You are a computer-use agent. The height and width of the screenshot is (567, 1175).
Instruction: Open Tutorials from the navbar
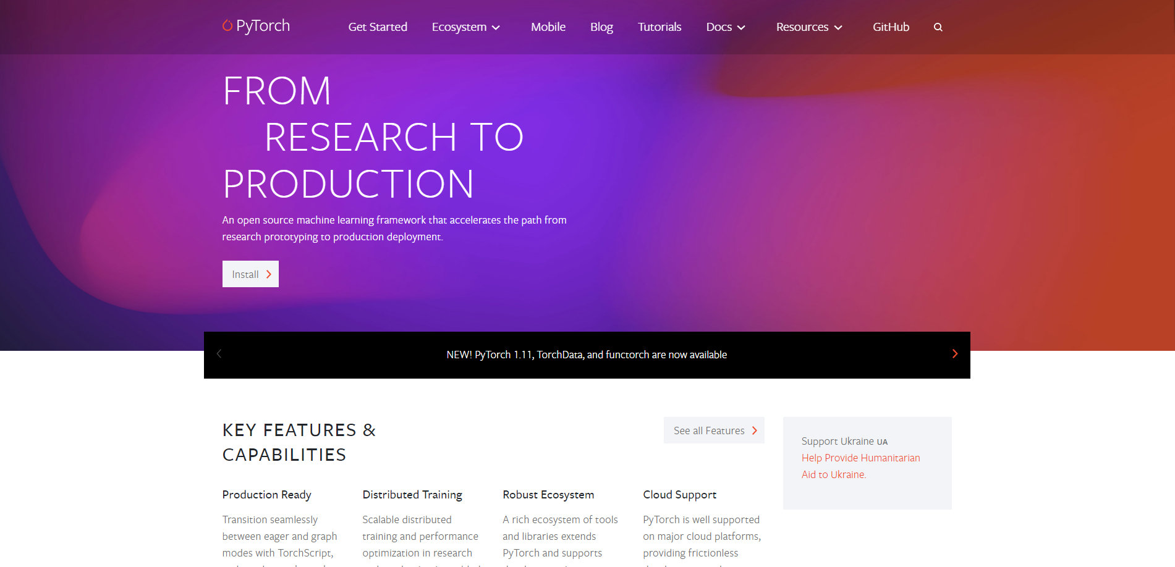pyautogui.click(x=660, y=27)
